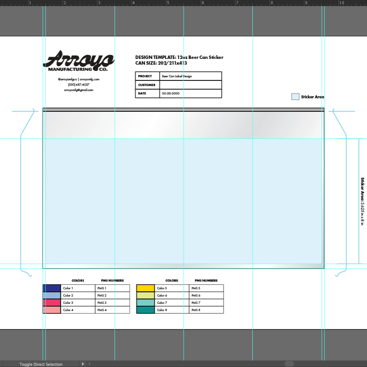Click the Beer Can Label Design project field
The width and height of the screenshot is (367, 367).
click(x=190, y=76)
